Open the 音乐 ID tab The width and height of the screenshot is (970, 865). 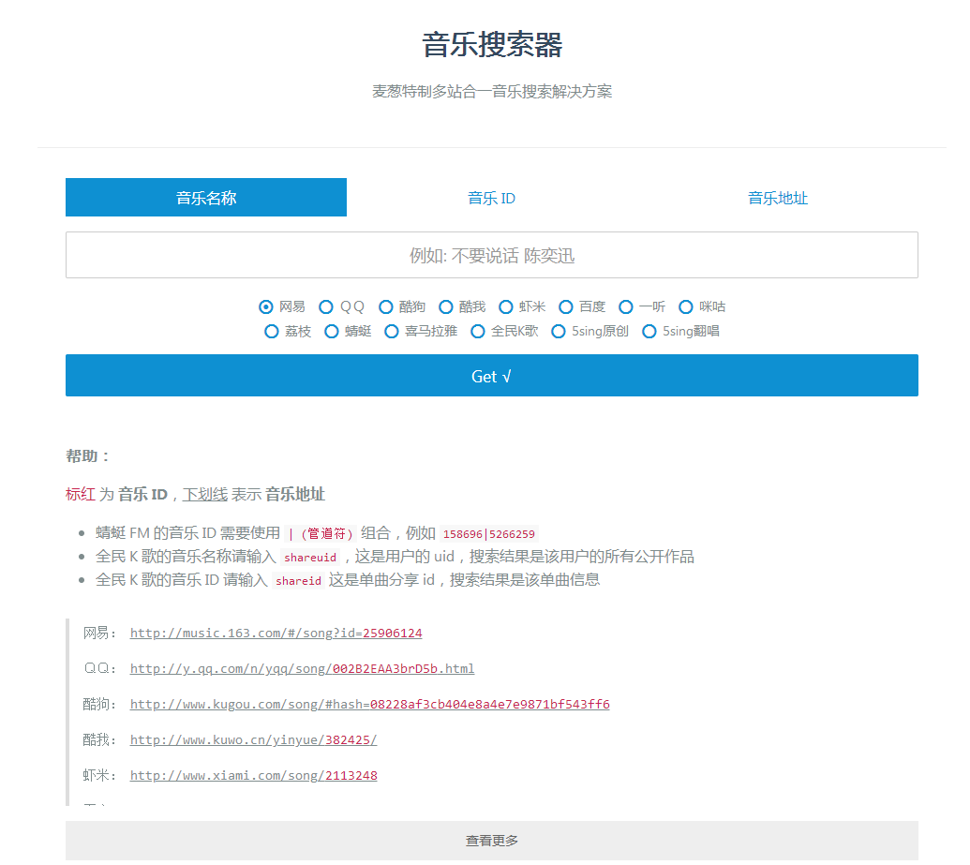tap(491, 198)
